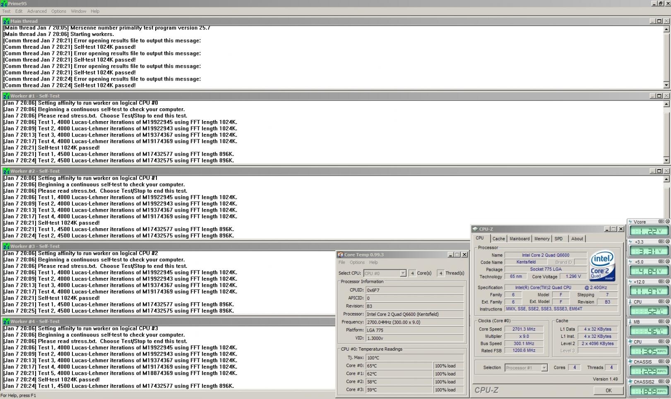Click the Code Name value Kentsfield
The height and width of the screenshot is (399, 671).
tap(526, 262)
